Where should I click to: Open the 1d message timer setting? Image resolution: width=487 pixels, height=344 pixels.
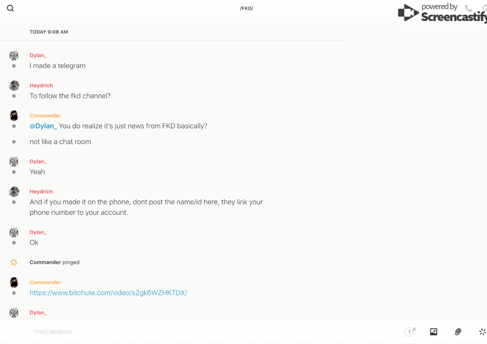410,332
